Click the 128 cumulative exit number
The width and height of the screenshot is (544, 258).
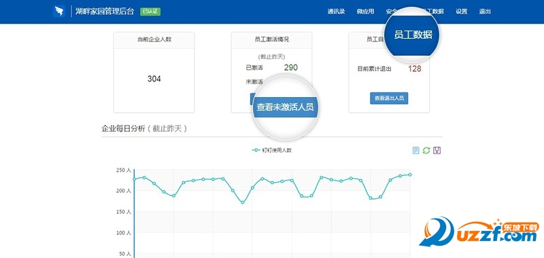[415, 69]
